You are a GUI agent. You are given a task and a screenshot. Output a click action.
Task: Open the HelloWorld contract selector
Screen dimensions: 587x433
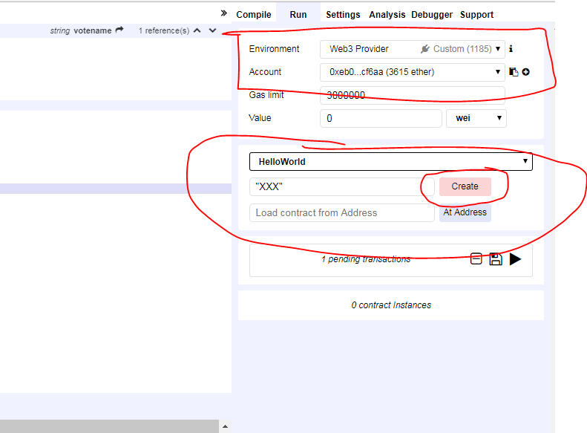391,161
